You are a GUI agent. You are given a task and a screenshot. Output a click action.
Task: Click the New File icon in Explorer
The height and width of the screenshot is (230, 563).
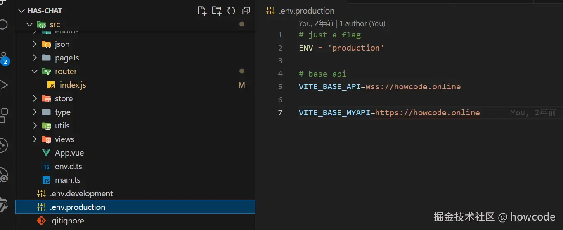201,11
